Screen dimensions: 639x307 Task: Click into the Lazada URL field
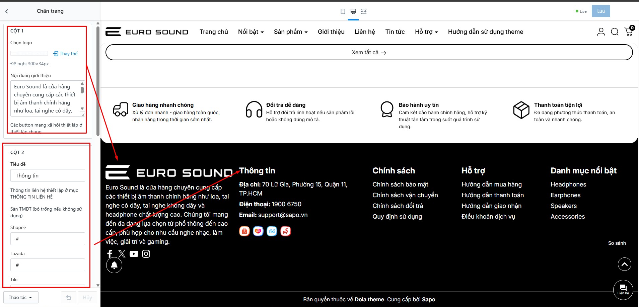point(48,265)
